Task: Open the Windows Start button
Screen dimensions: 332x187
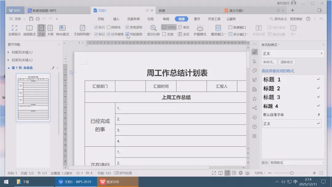Action: [x=6, y=182]
